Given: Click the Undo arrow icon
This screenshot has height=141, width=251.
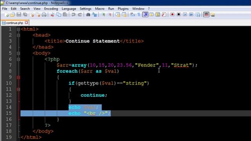Looking at the screenshot, I should click(x=73, y=15).
